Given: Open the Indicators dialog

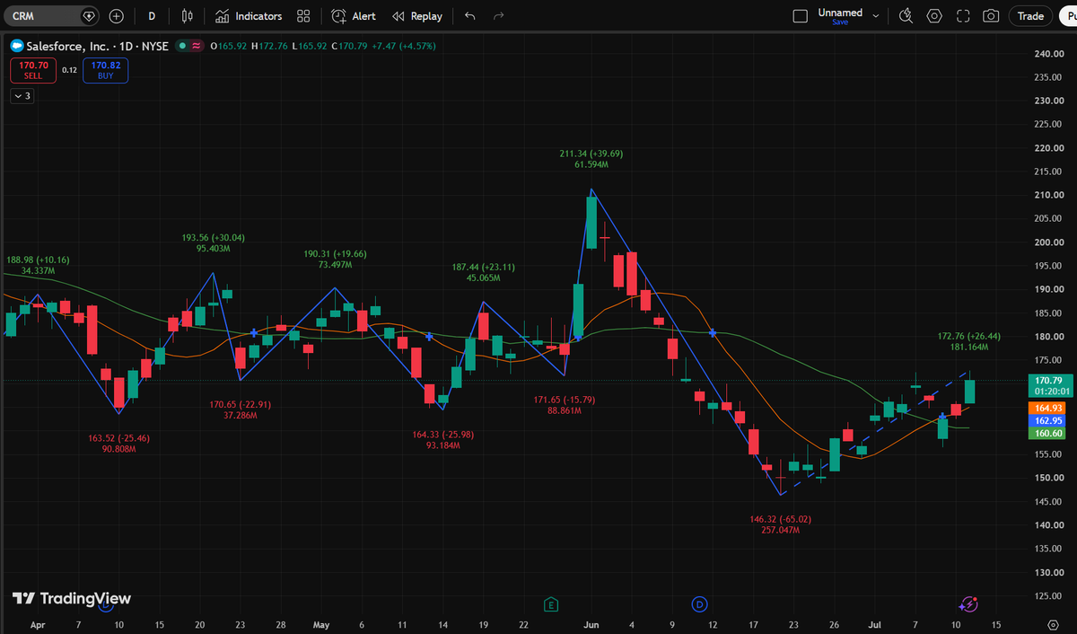Looking at the screenshot, I should point(249,16).
